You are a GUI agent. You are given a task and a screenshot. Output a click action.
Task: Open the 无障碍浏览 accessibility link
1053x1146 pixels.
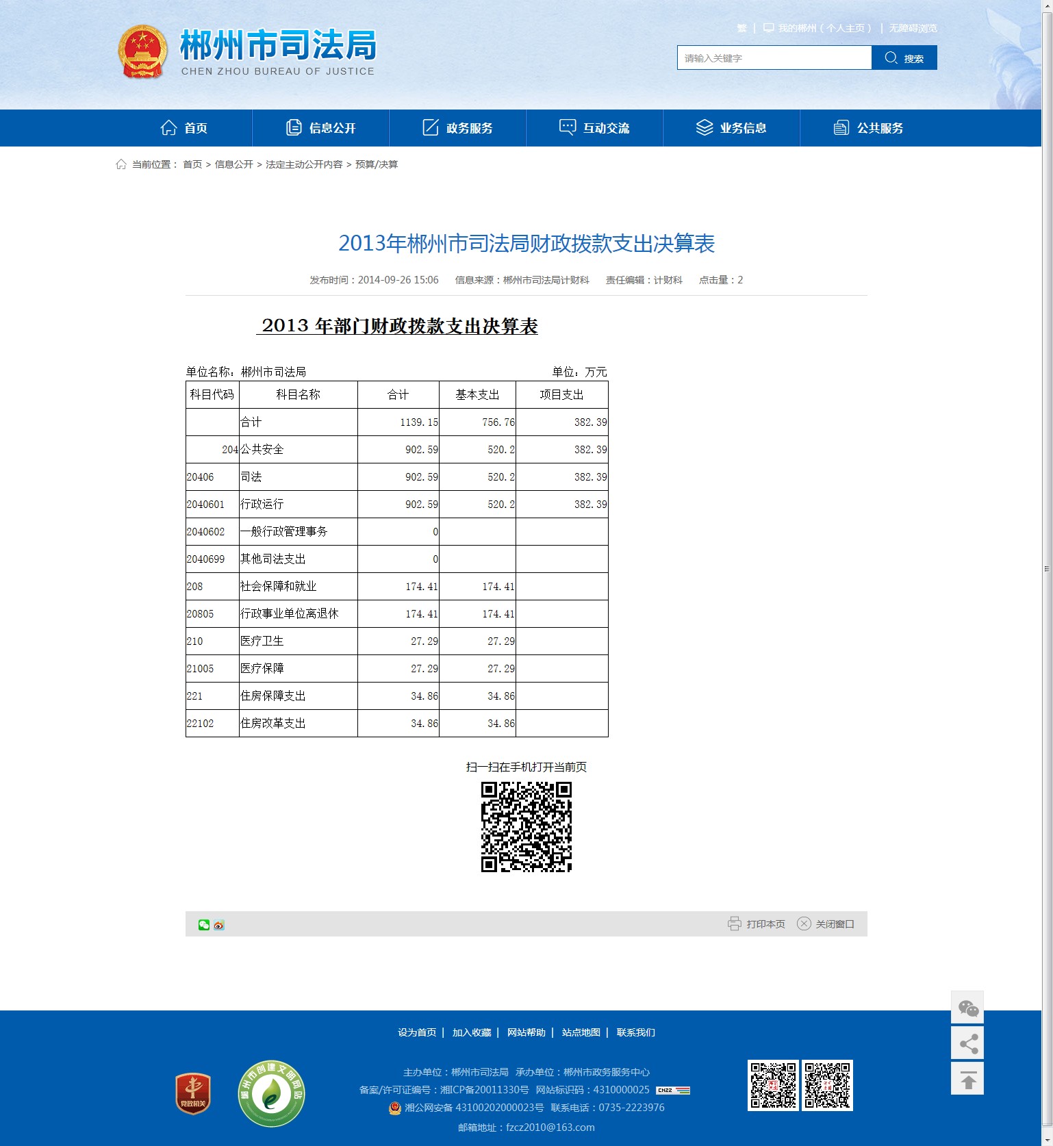coord(913,28)
